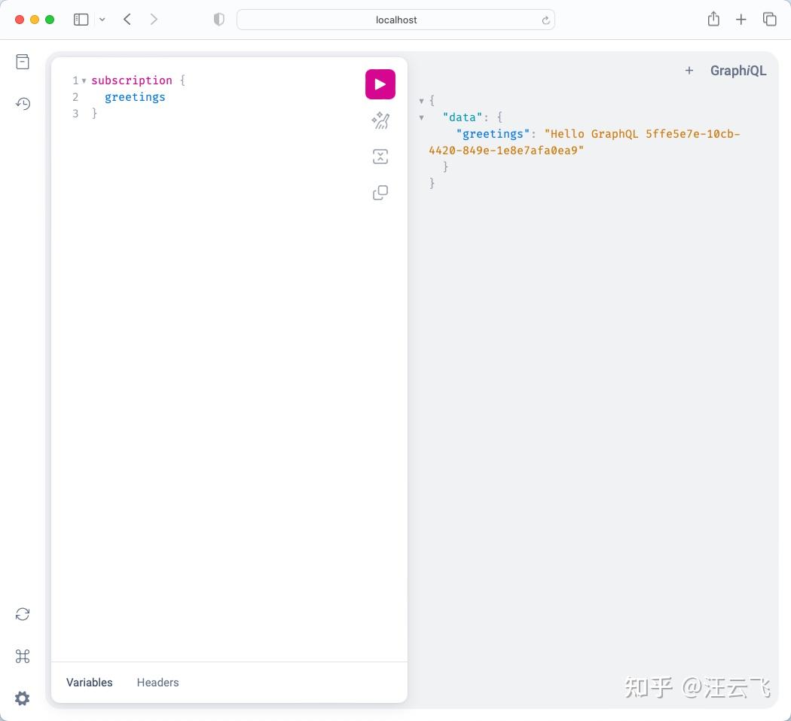Add a new GraphiQL tab with the plus
Screen dimensions: 791x721
[x=689, y=70]
